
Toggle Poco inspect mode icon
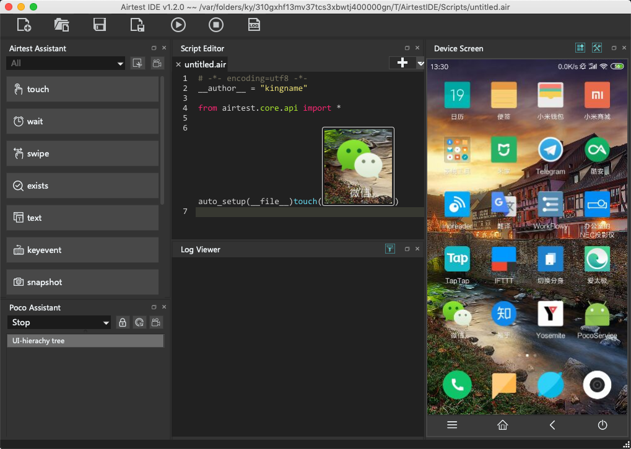(139, 322)
